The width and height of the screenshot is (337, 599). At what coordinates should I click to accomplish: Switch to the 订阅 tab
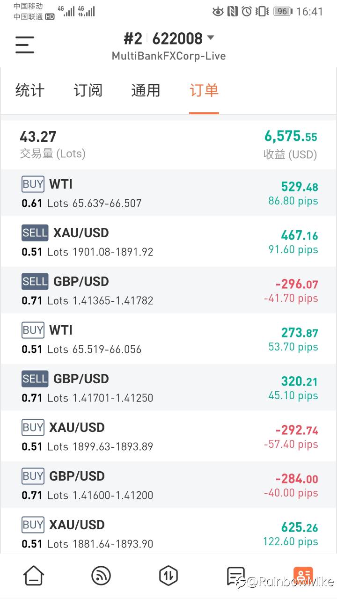pos(88,90)
